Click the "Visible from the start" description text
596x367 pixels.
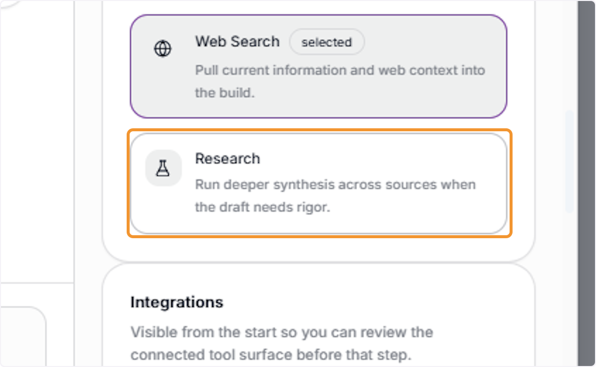[x=282, y=344]
